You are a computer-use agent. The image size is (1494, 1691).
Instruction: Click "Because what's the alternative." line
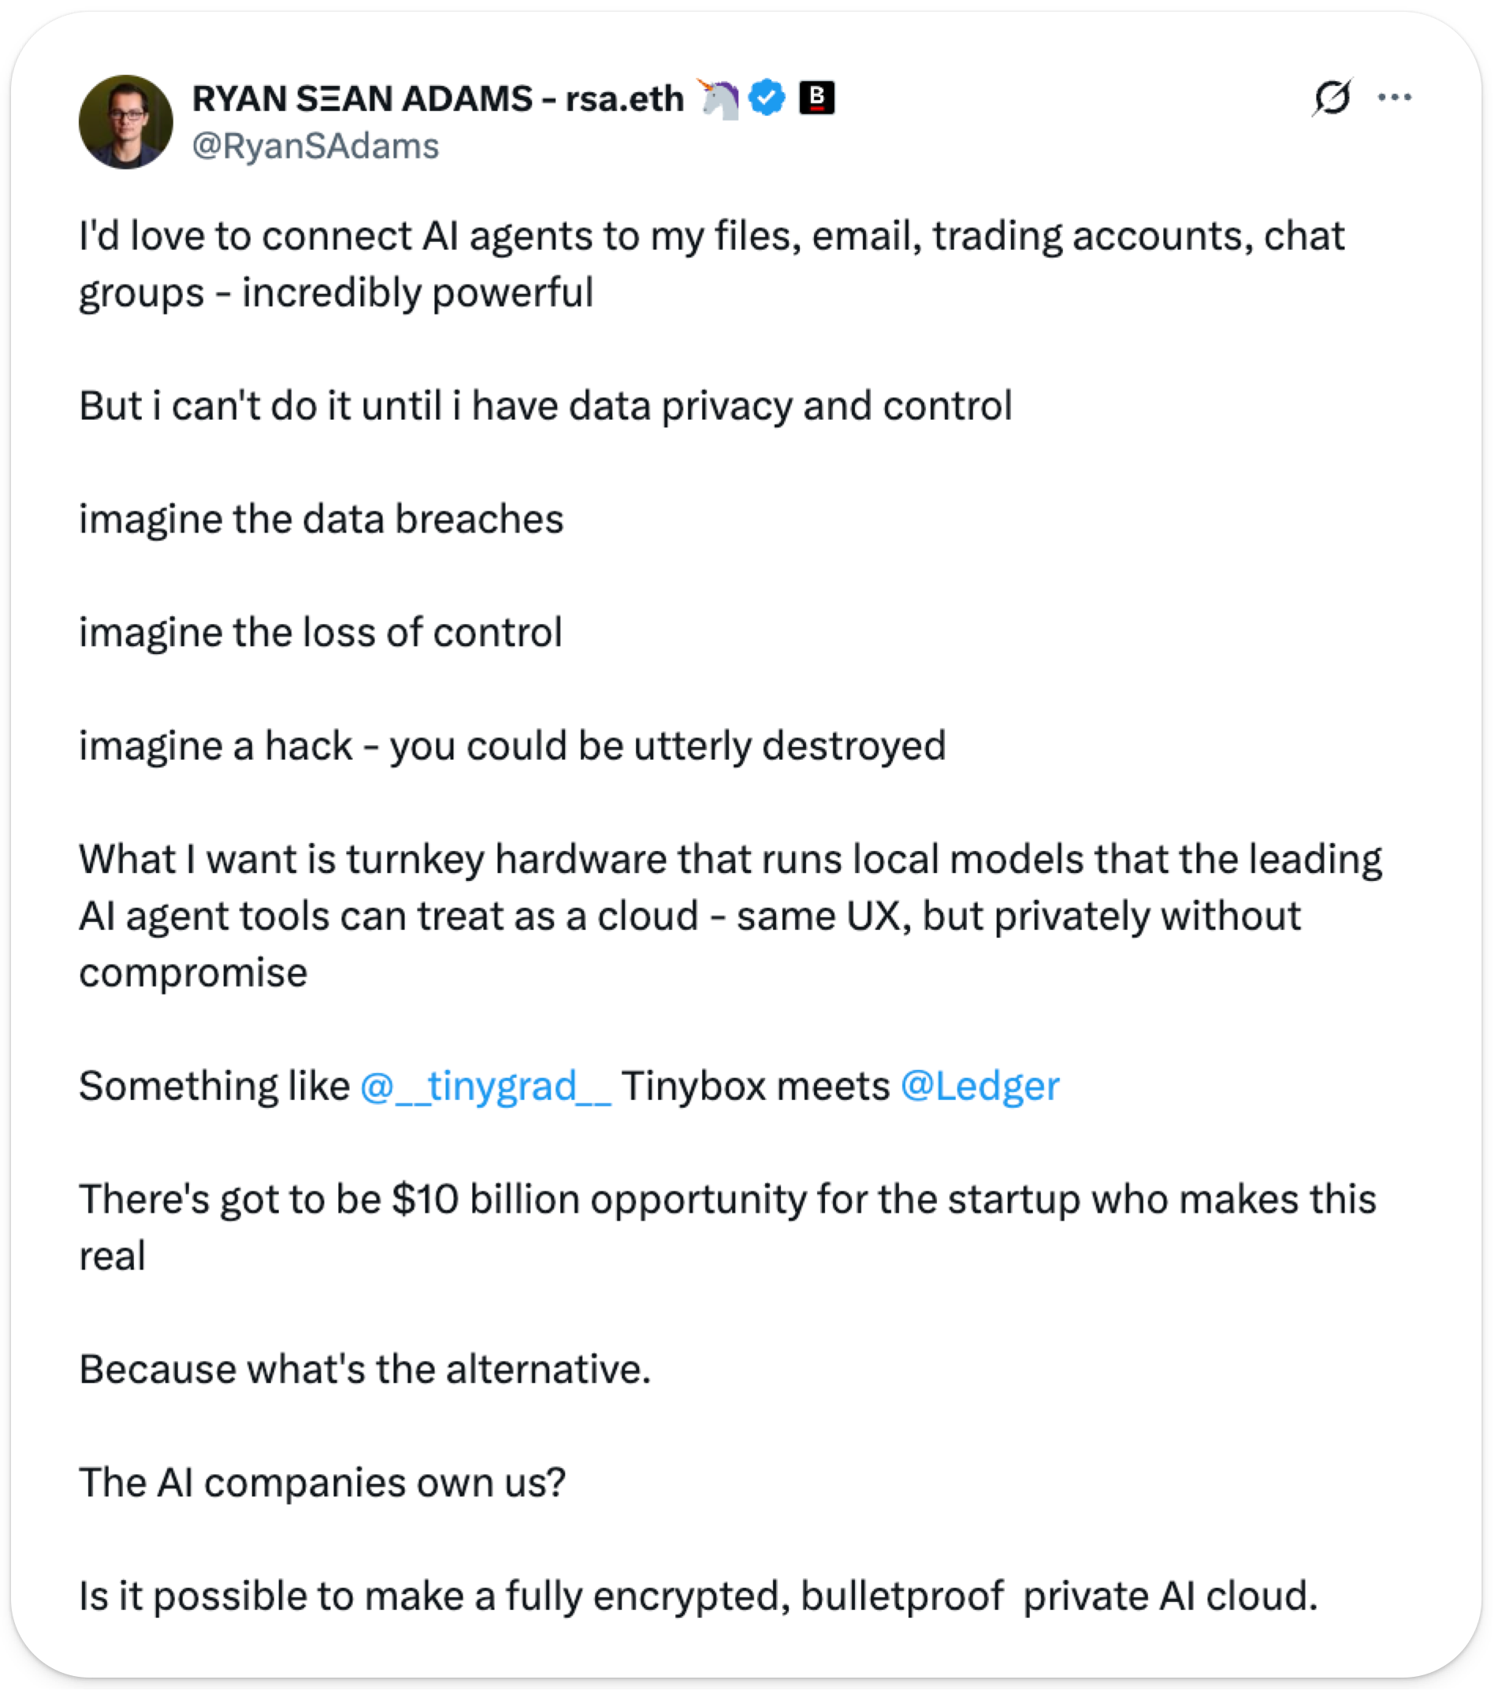click(x=365, y=1370)
